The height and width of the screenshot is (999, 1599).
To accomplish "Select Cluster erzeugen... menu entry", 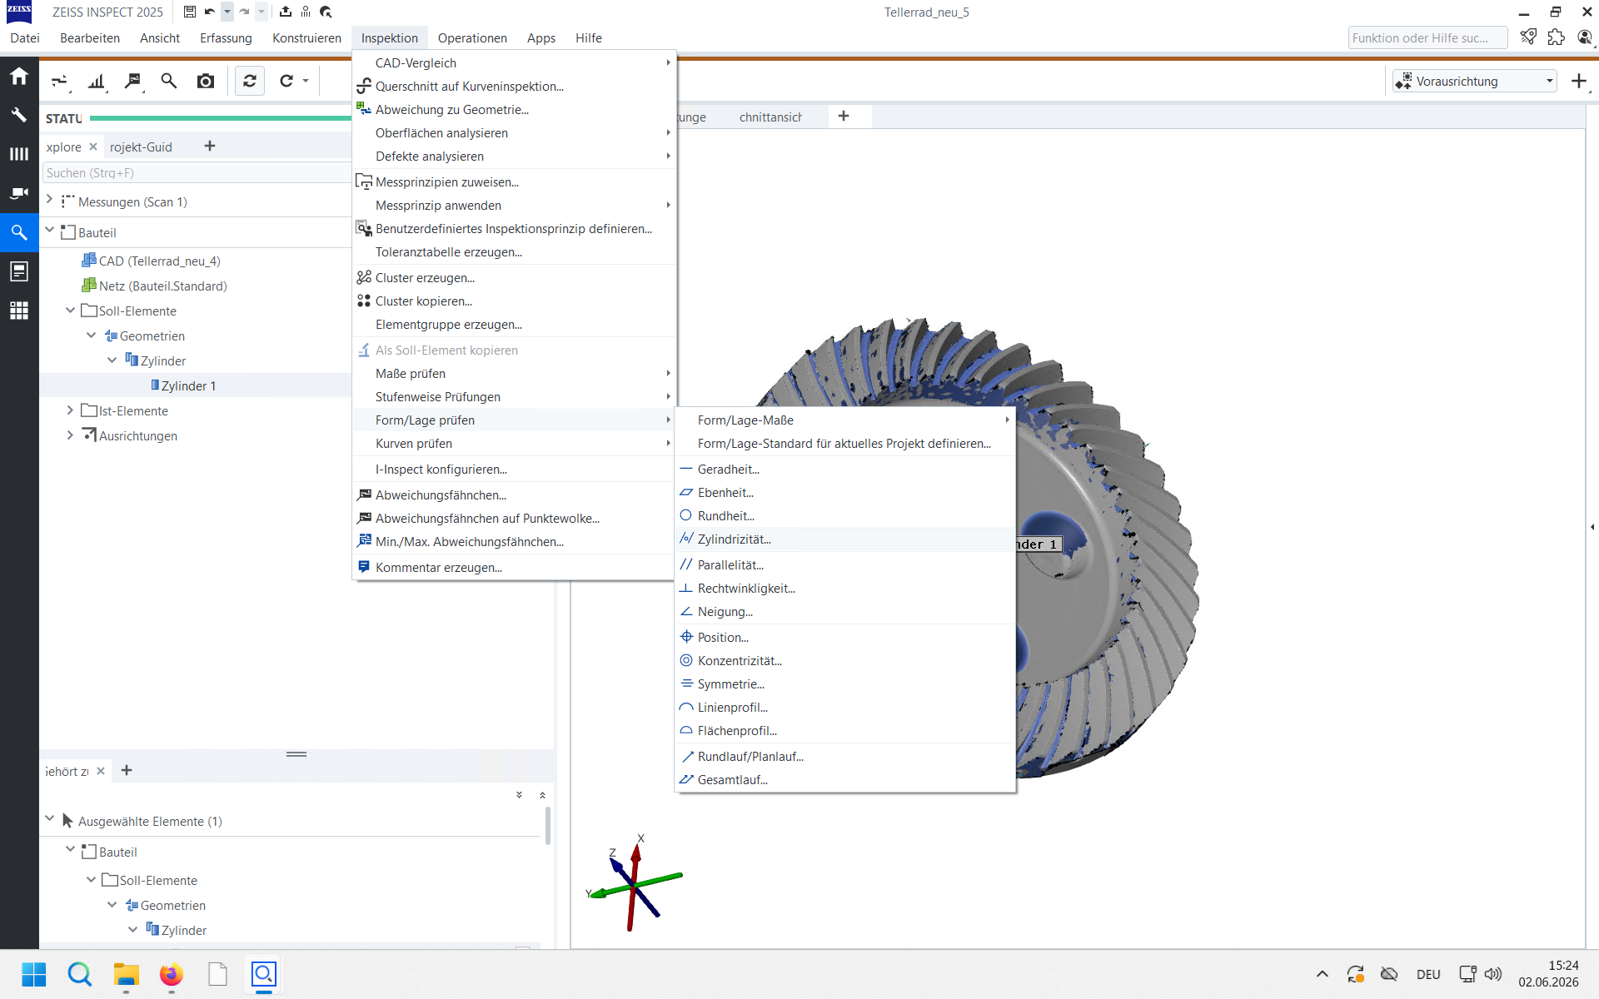I will point(514,278).
